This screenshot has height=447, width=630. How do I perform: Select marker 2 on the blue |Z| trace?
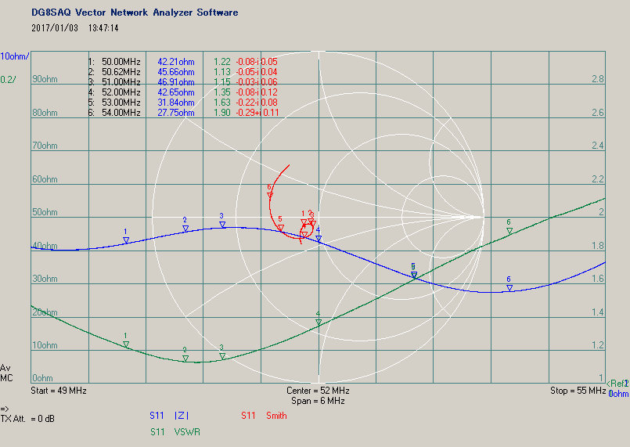185,229
